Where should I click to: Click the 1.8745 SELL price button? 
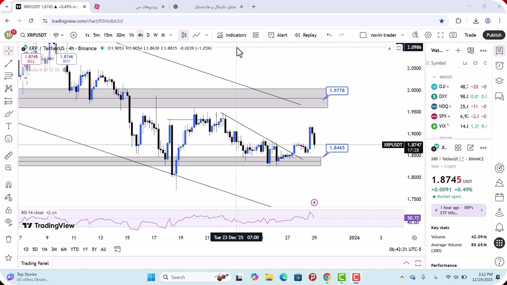pyautogui.click(x=31, y=59)
